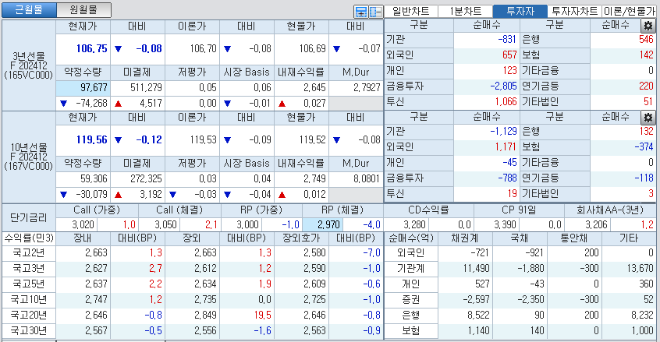Select the current price 119.56
660x342 pixels.
point(91,139)
